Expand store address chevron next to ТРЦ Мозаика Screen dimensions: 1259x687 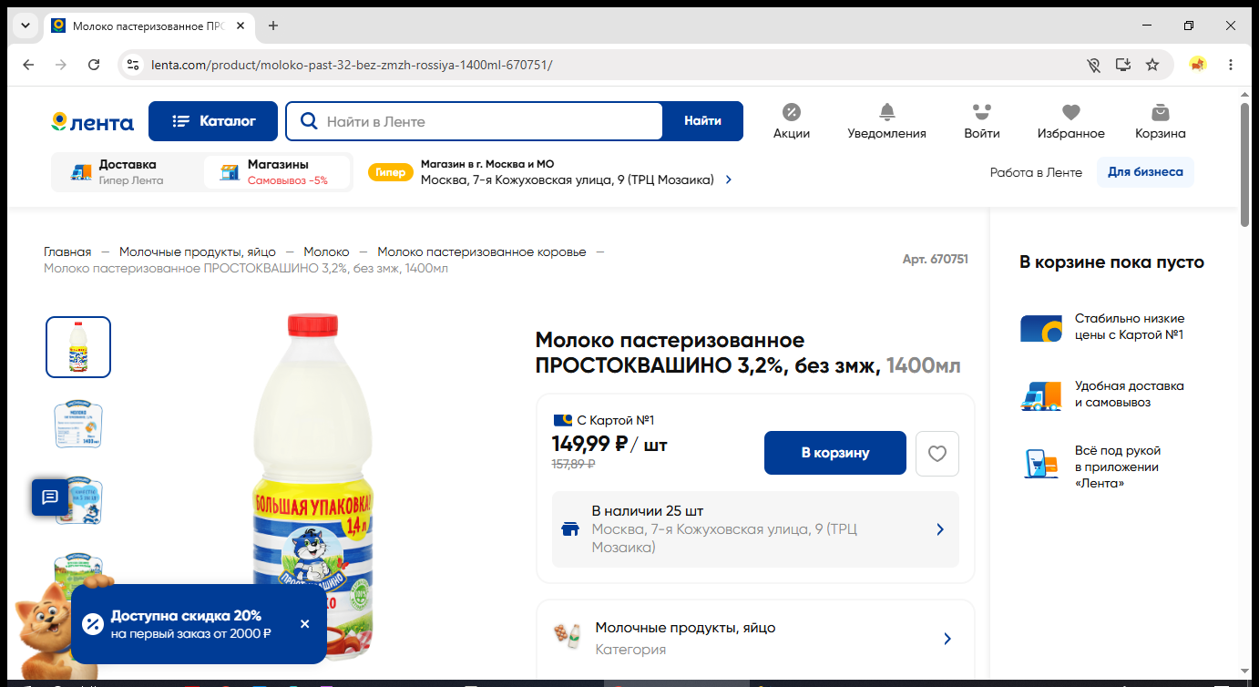728,180
